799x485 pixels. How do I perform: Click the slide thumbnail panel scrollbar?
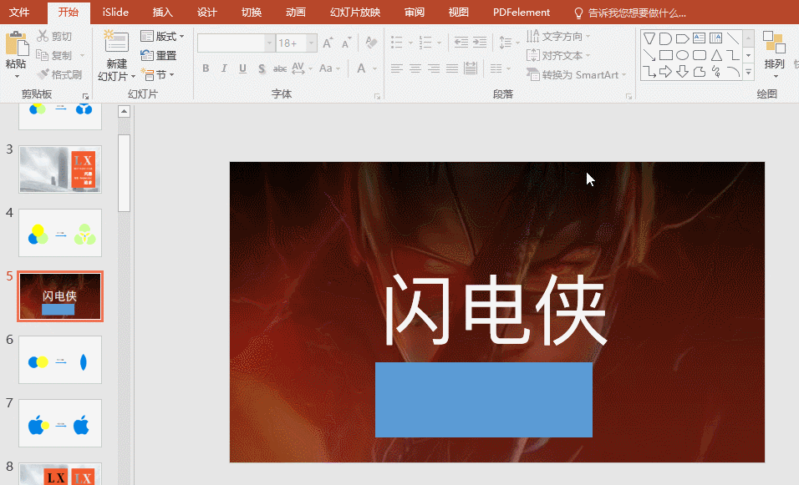tap(124, 173)
